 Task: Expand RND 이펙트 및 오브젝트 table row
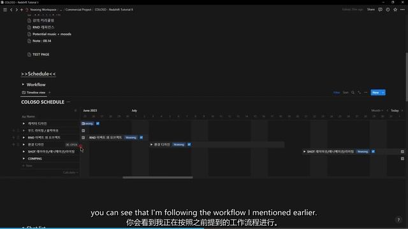[24, 137]
